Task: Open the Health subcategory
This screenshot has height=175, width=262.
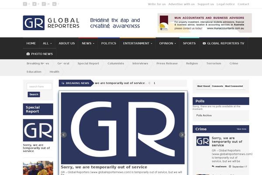Action: [54, 72]
